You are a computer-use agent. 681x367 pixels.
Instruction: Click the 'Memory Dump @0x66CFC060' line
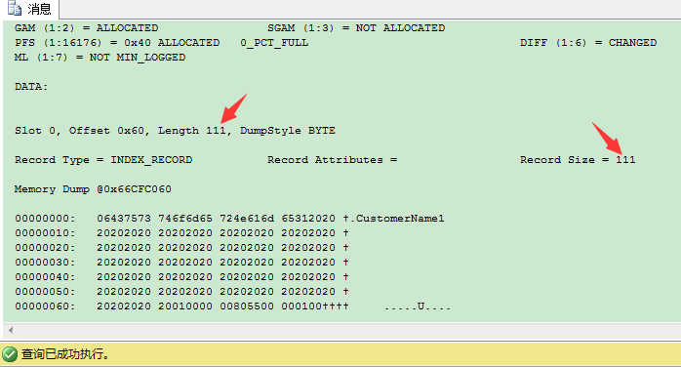(x=93, y=189)
